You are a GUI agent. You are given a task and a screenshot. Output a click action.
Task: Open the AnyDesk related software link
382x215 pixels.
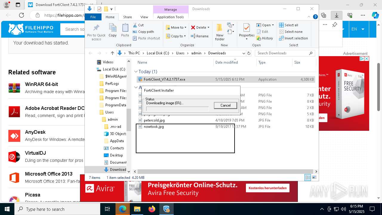[35, 132]
